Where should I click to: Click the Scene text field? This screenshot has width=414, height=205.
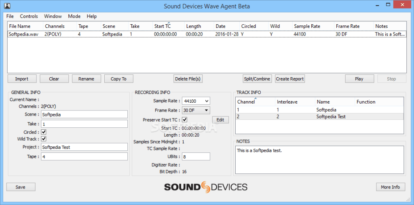pos(84,114)
